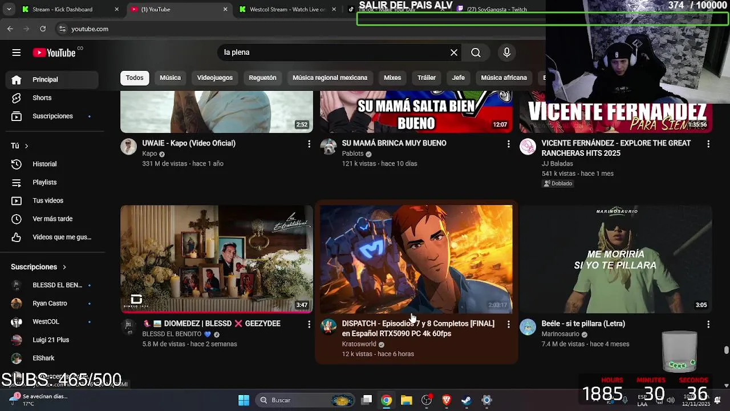
Task: Click the YouTube logo
Action: pyautogui.click(x=54, y=53)
